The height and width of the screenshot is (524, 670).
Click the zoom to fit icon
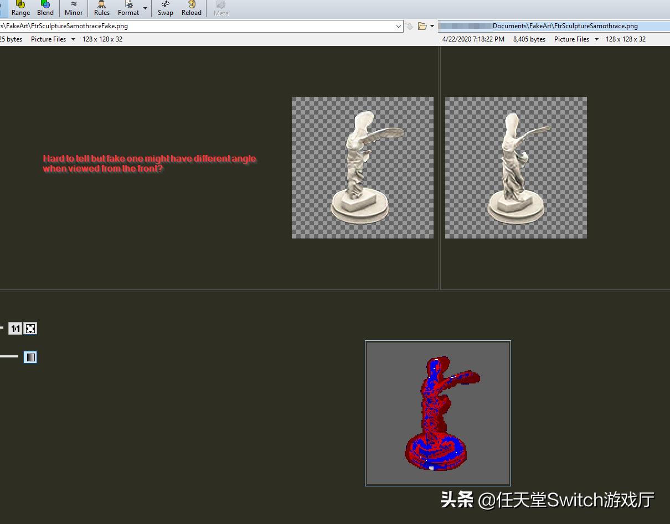(30, 329)
